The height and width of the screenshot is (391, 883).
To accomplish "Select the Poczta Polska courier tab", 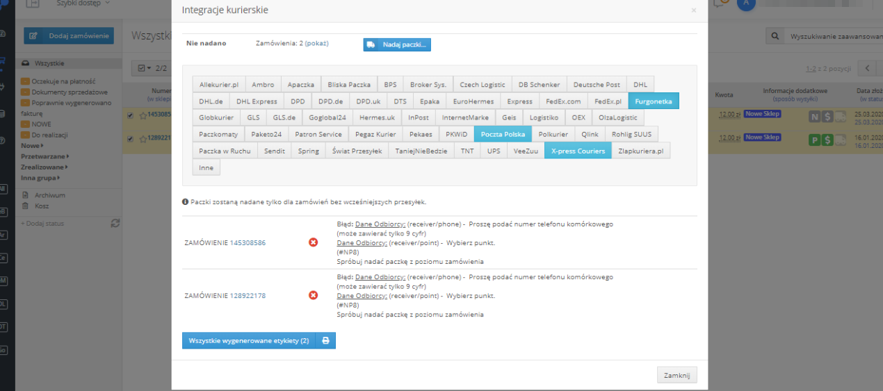I will coord(503,134).
